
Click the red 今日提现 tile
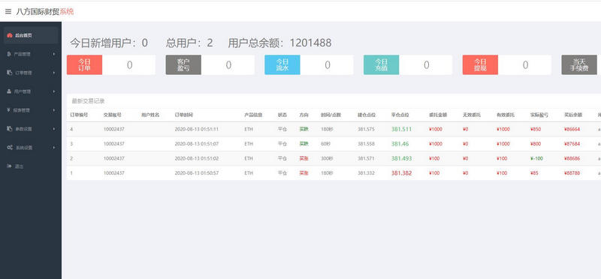[x=480, y=64]
